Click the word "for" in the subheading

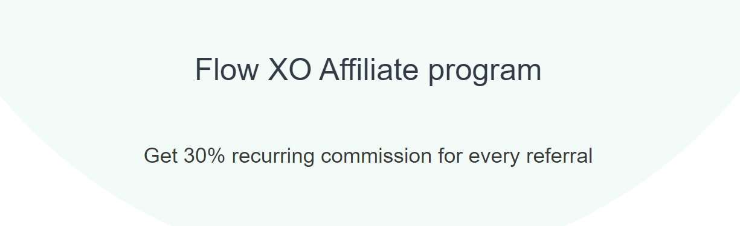(451, 156)
